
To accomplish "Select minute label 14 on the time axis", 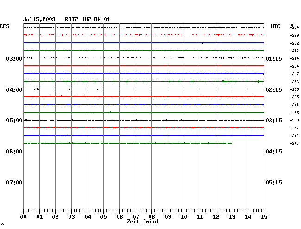I will (x=248, y=217).
